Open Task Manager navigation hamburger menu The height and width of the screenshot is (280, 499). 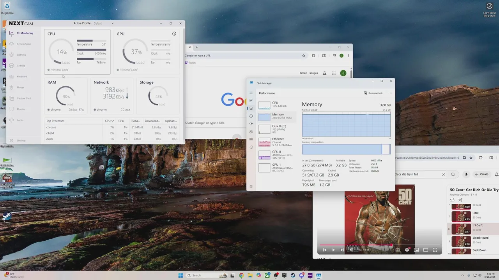click(251, 93)
